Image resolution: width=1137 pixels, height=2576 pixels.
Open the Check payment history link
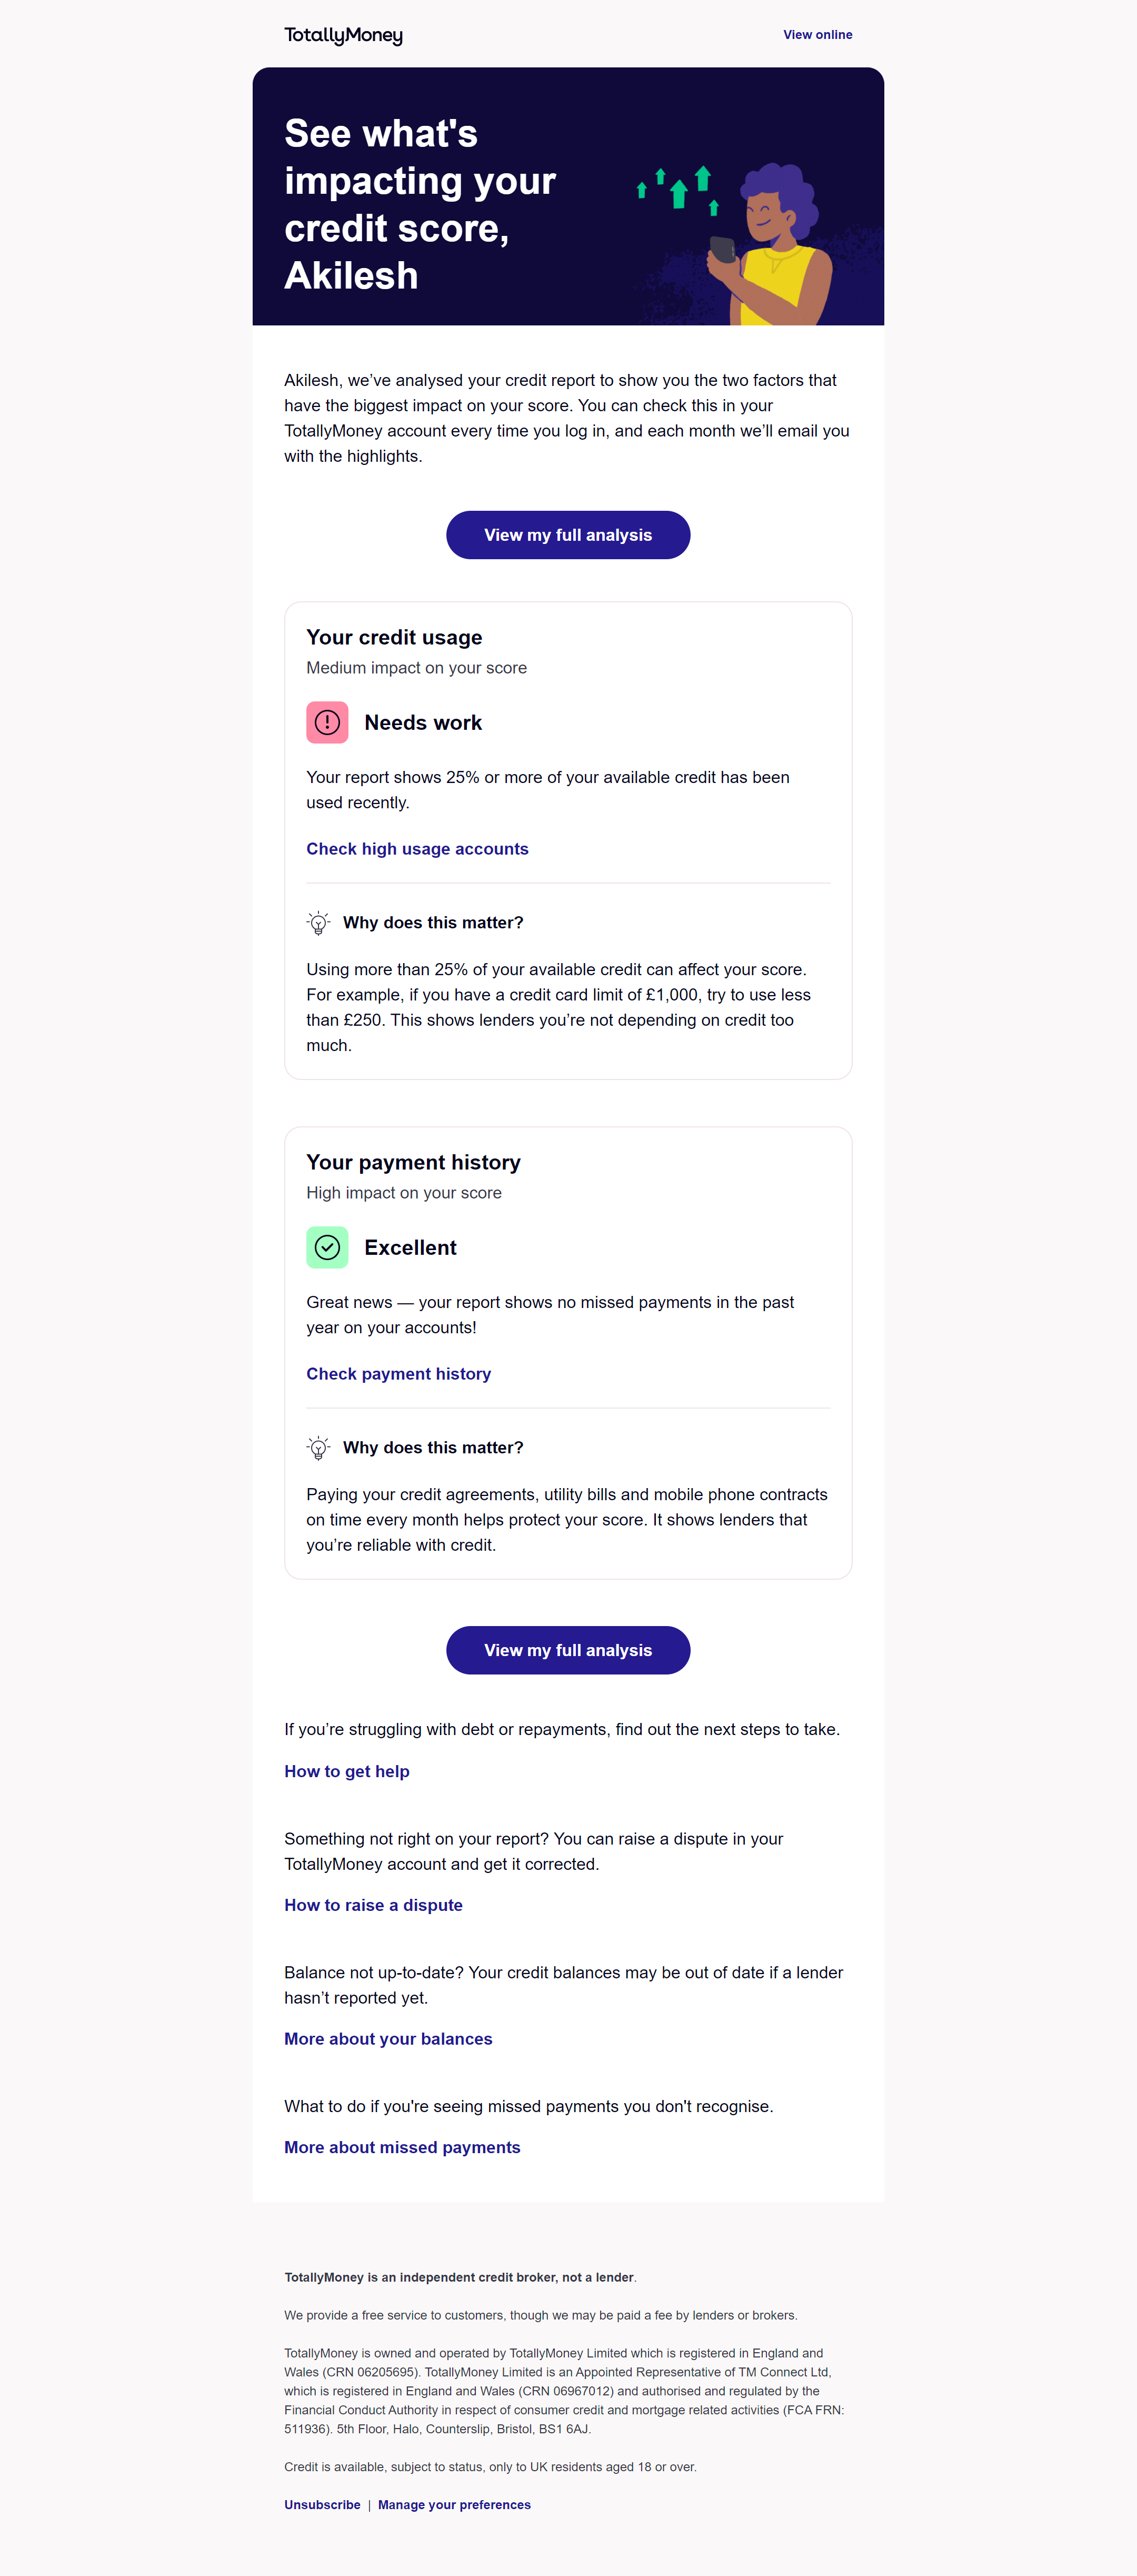[398, 1374]
